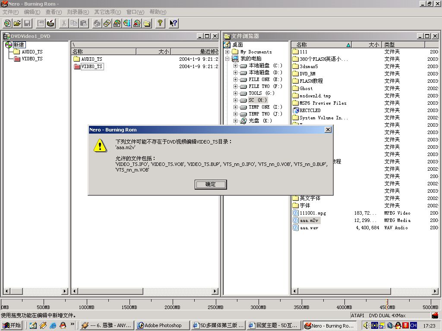Select the AUDIO_TS folder in the compilation tree
Screen dimensions: 442x331
coord(28,52)
